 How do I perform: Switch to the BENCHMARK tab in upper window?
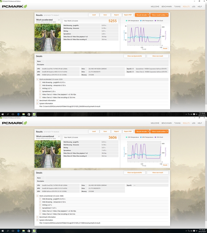pyautogui.click(x=167, y=6)
